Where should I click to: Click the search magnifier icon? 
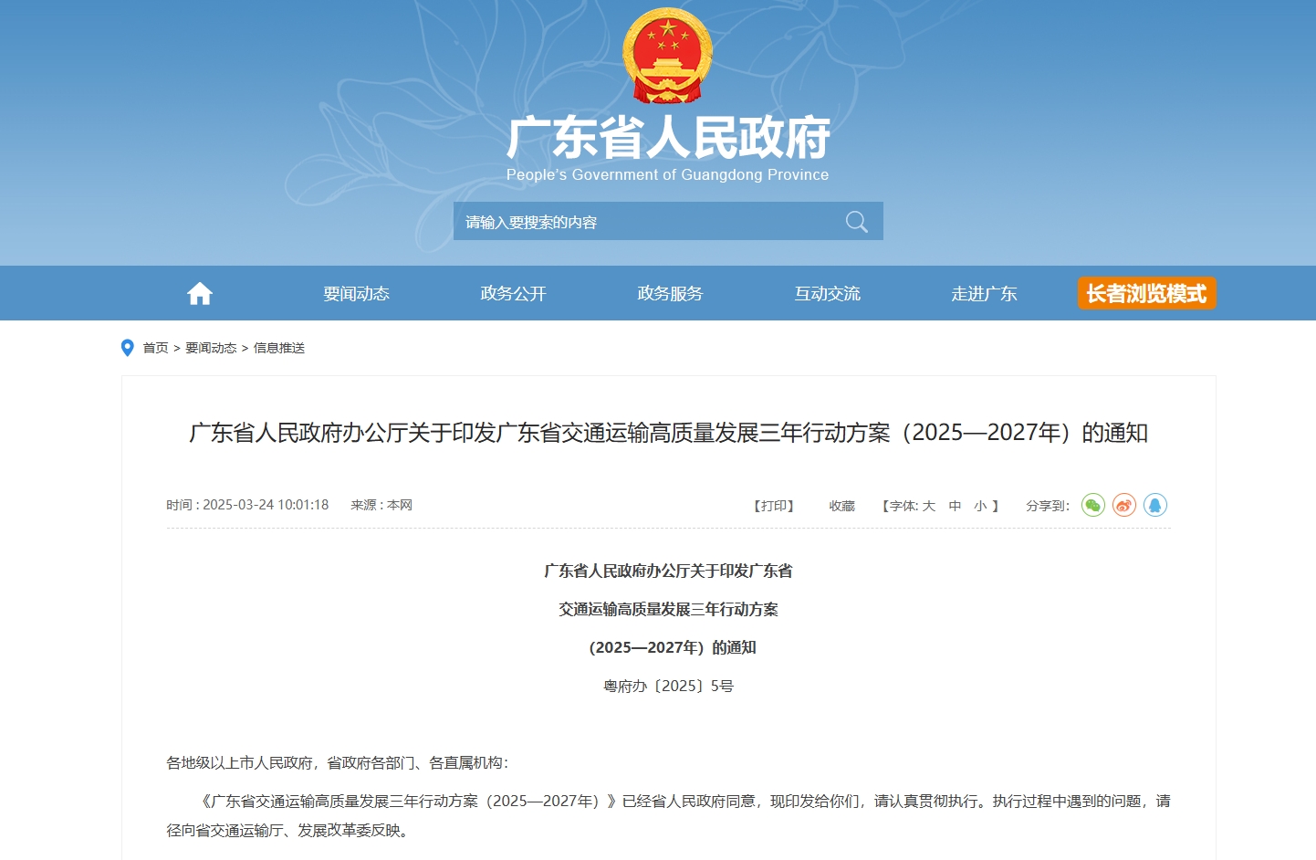[x=856, y=222]
